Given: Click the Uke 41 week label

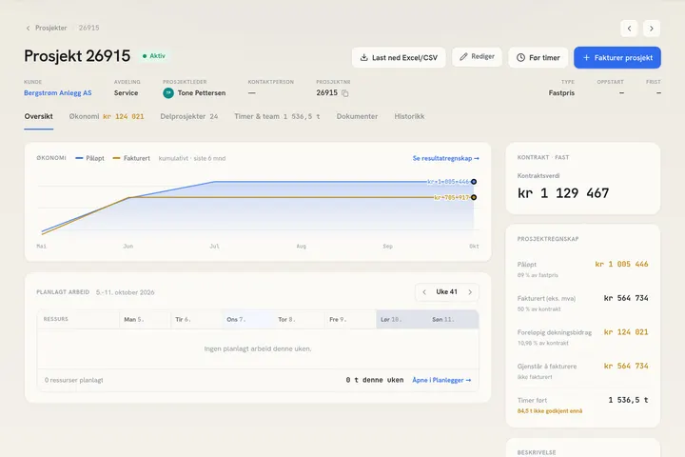Looking at the screenshot, I should [x=446, y=291].
